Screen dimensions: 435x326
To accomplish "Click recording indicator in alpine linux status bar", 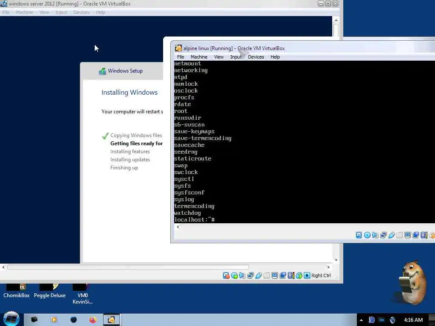I will tap(415, 235).
